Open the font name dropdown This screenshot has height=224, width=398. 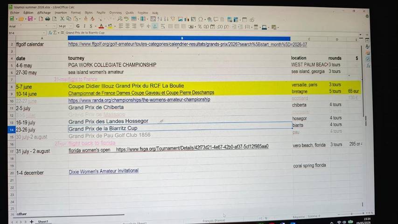coord(54,26)
